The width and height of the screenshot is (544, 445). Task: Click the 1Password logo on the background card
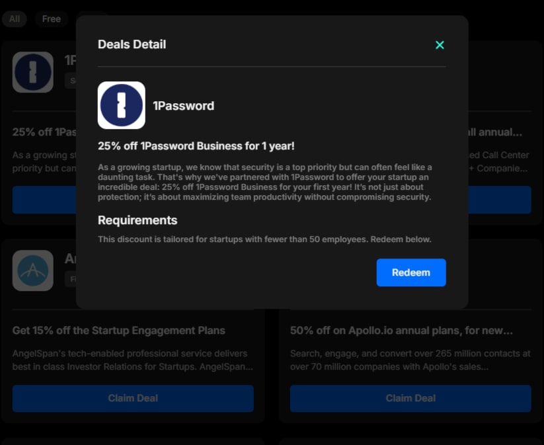pos(33,72)
